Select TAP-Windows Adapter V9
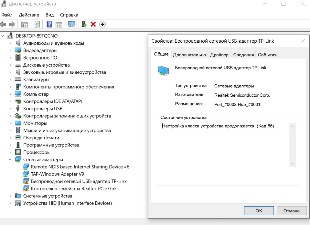Image resolution: width=310 pixels, height=225 pixels. (x=58, y=174)
